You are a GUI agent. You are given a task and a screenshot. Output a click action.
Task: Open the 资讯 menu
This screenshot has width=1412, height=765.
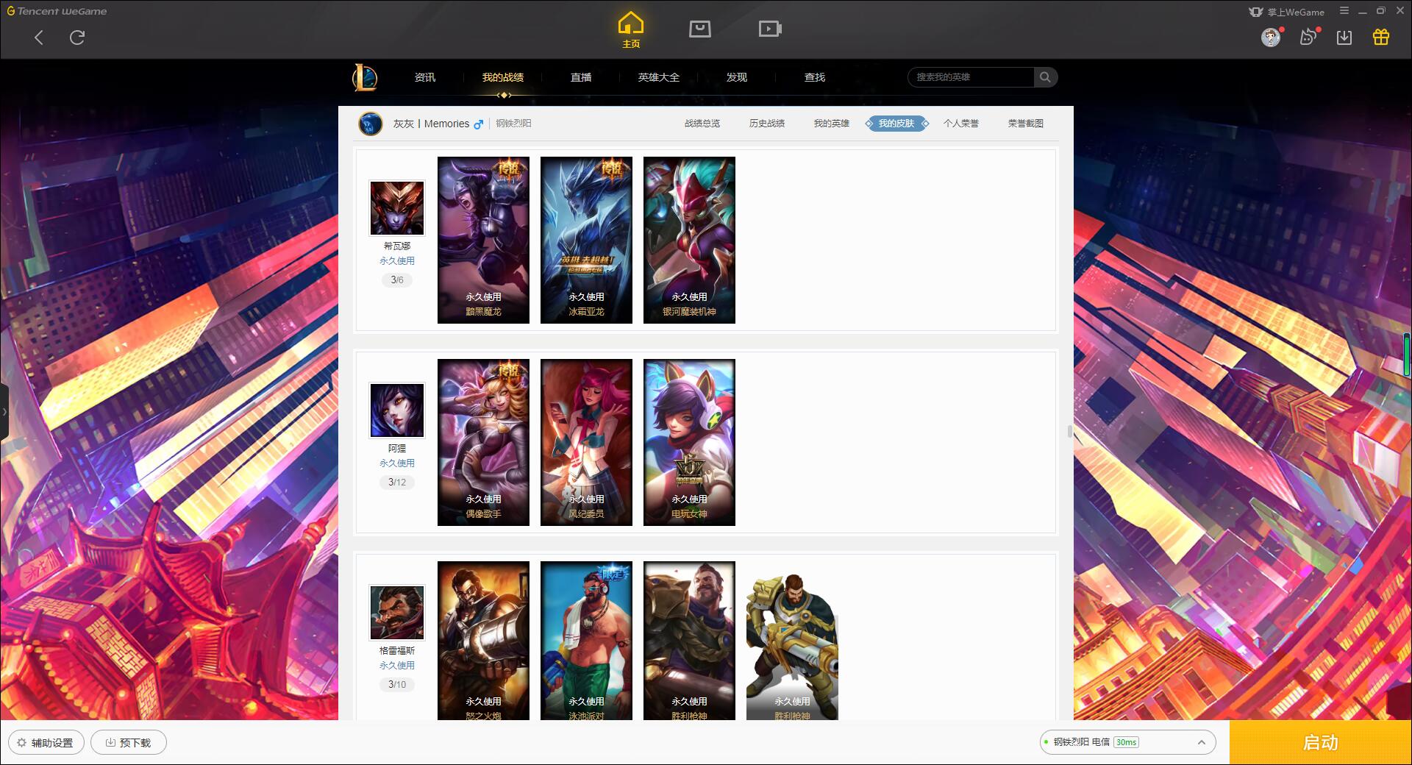tap(425, 77)
